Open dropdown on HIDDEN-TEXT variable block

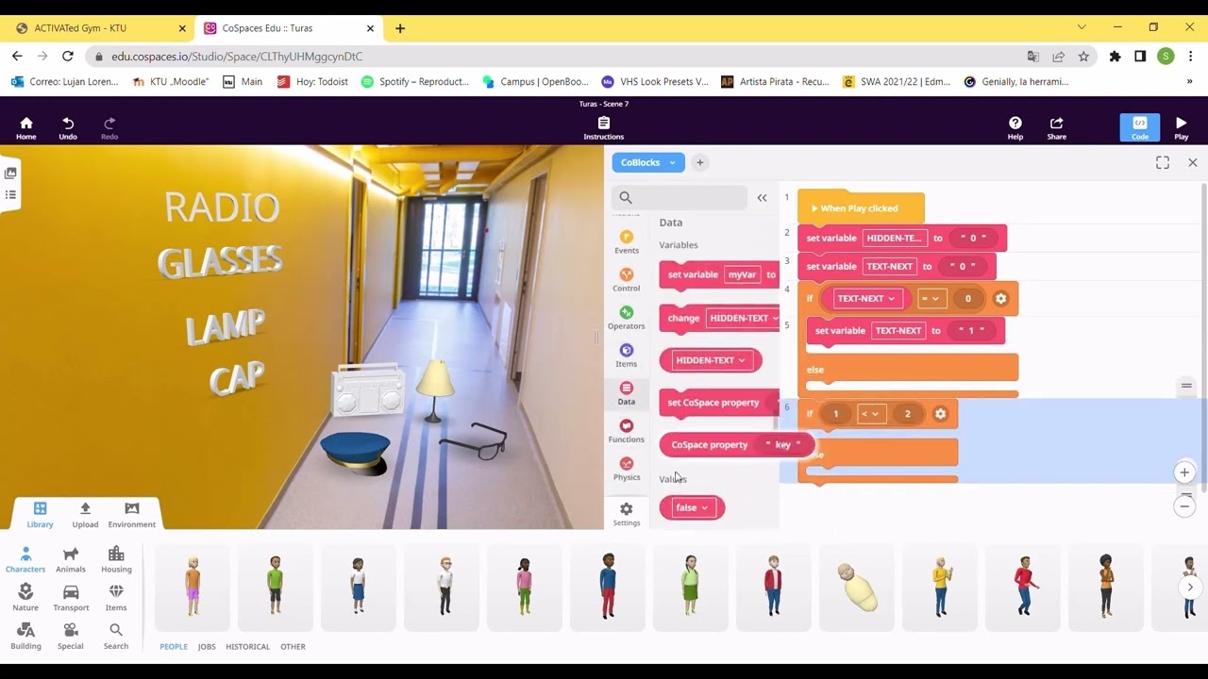(710, 360)
